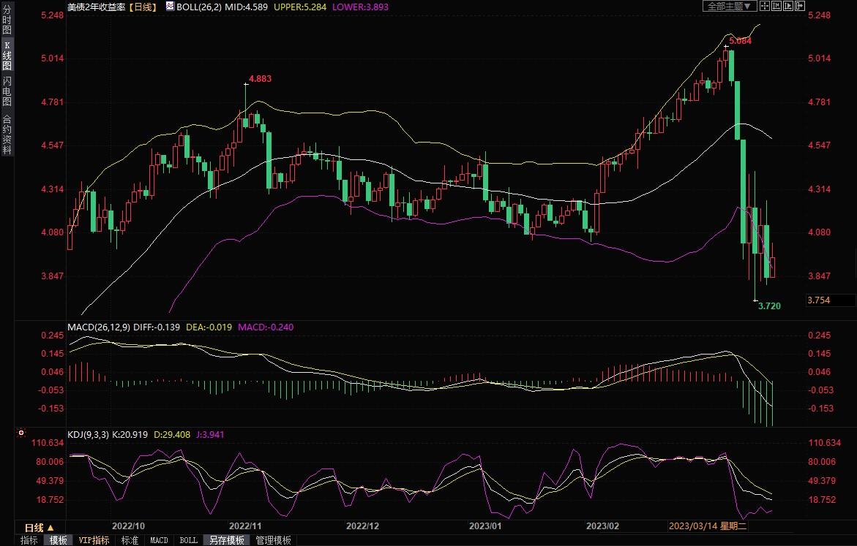This screenshot has height=546, width=857.
Task: Click the small icon beside the KDJ panel
Action: pyautogui.click(x=21, y=433)
